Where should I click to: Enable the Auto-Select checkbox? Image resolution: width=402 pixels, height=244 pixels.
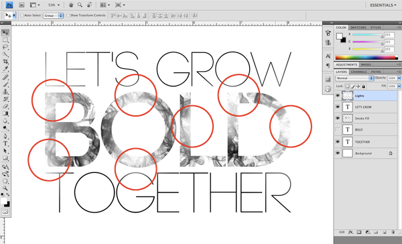(22, 15)
